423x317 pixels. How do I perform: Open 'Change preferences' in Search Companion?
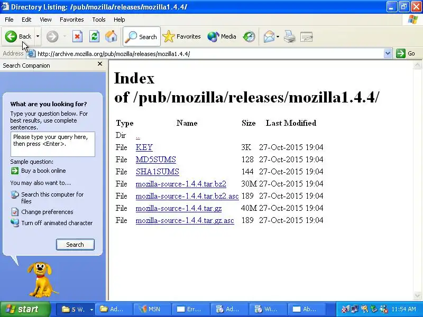(47, 212)
